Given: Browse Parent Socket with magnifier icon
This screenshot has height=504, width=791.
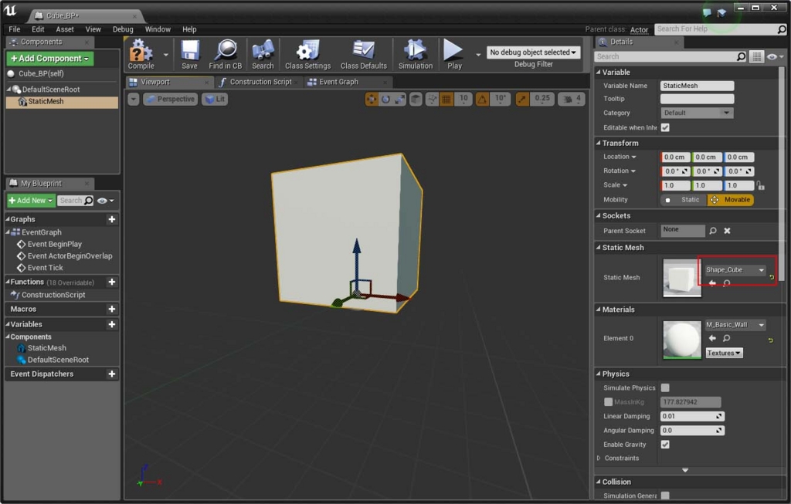Looking at the screenshot, I should coord(713,231).
